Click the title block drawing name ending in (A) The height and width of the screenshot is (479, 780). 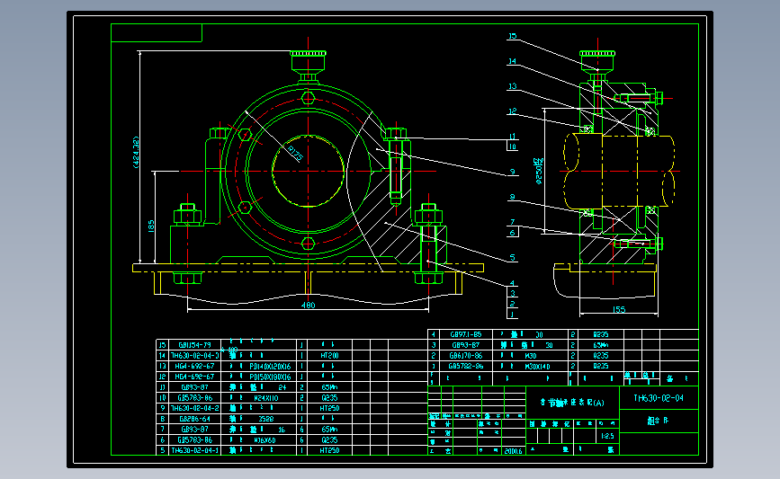click(x=572, y=403)
